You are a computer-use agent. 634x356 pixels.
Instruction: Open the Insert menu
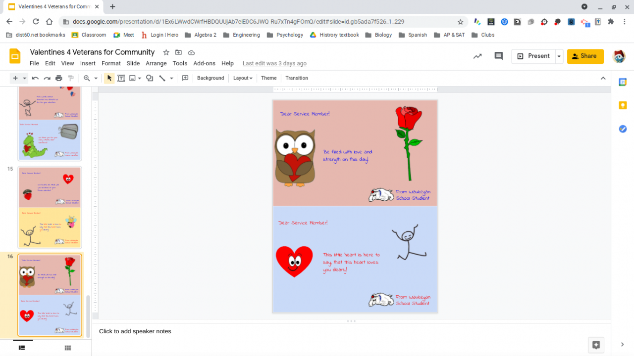[x=88, y=63]
